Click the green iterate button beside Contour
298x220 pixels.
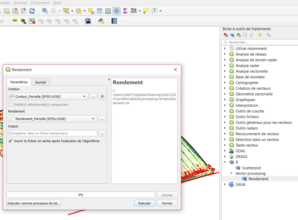[x=102, y=96]
